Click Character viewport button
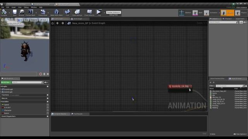 pos(34,20)
